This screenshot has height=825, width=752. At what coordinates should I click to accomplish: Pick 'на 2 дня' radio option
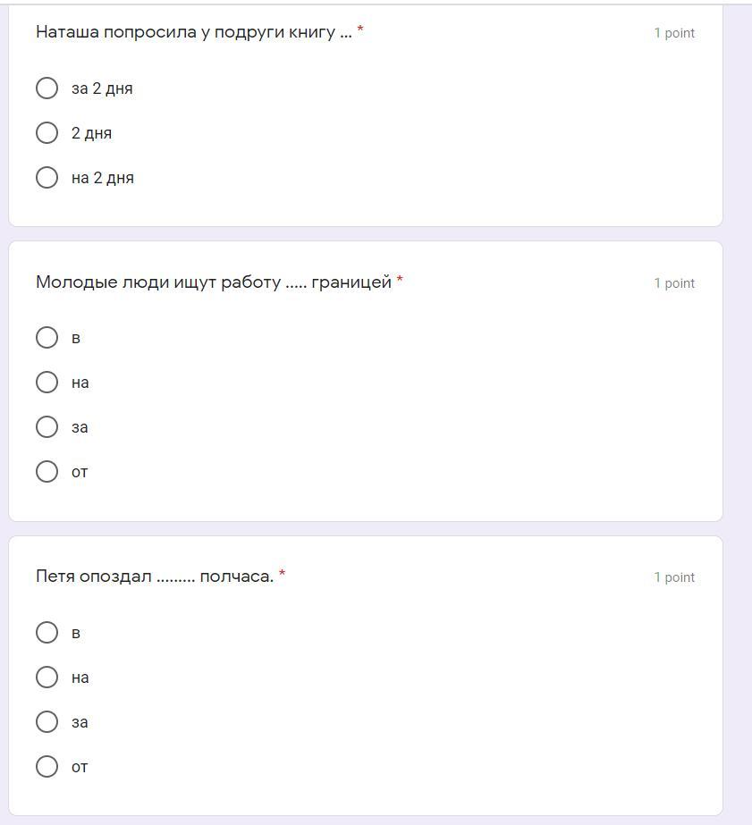tap(46, 178)
